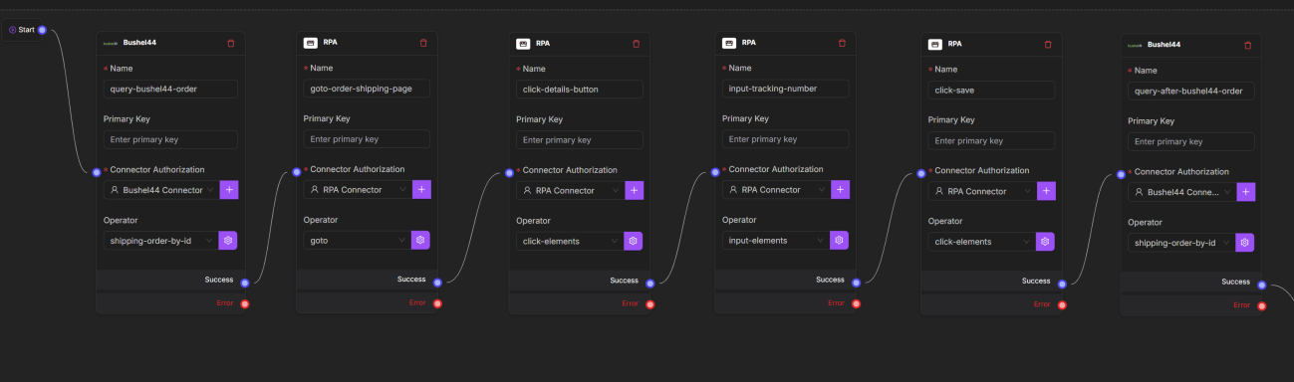Open operator settings gear in click-save node
This screenshot has width=1294, height=382.
tap(1045, 241)
